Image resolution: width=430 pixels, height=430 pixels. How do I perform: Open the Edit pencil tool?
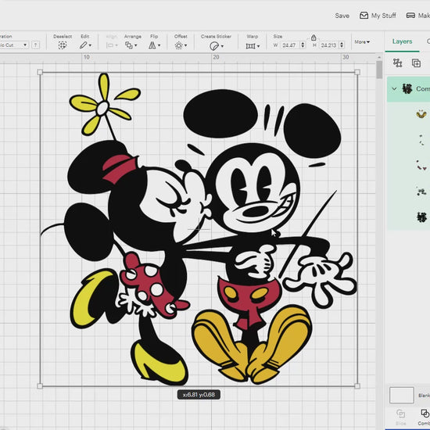point(84,45)
